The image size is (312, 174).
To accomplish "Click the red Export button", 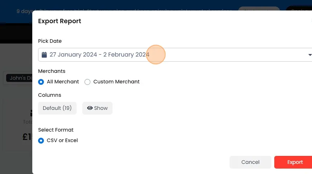I will (x=293, y=162).
